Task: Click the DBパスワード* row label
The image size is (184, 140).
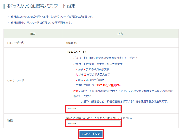Action: coord(16,80)
